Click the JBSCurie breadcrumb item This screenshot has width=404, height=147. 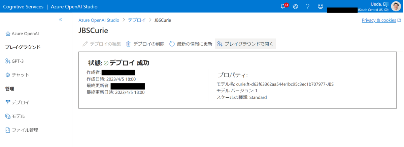pyautogui.click(x=163, y=20)
